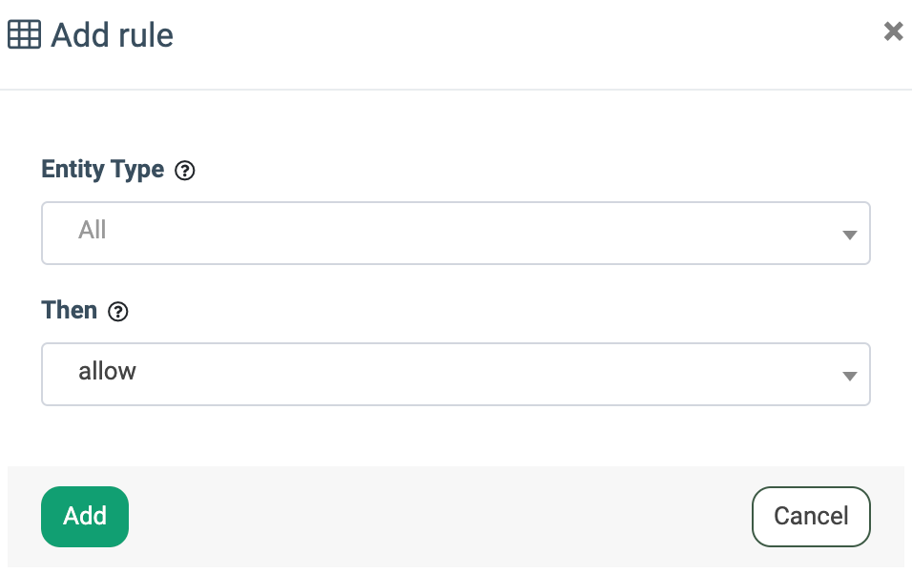The height and width of the screenshot is (574, 912).
Task: Click the Entity Type help question icon
Action: [186, 172]
